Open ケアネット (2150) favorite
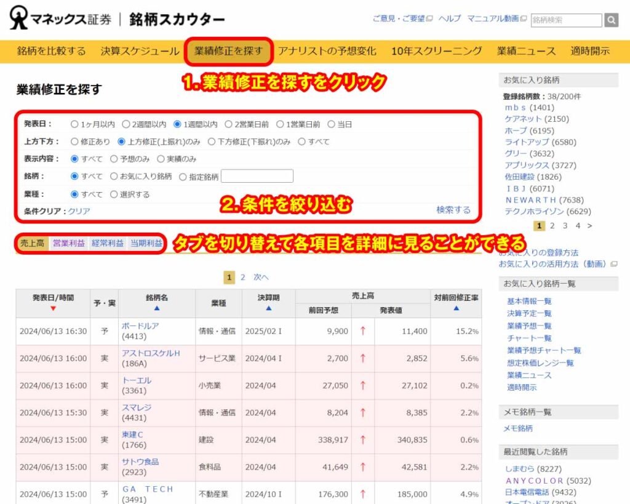The height and width of the screenshot is (504, 630). [536, 119]
